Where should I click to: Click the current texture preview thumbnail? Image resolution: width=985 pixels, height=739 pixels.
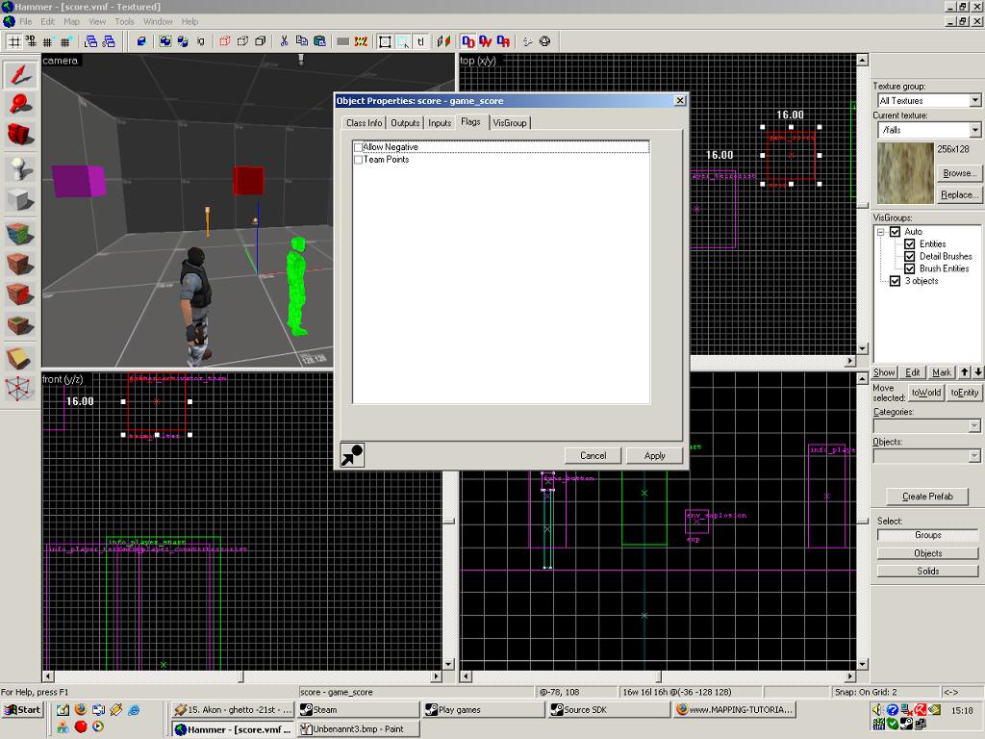tap(905, 173)
